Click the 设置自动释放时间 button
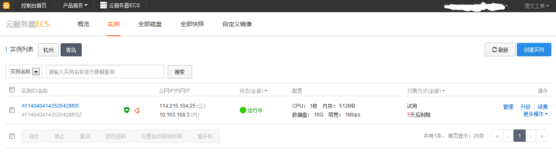The image size is (556, 156). click(162, 136)
